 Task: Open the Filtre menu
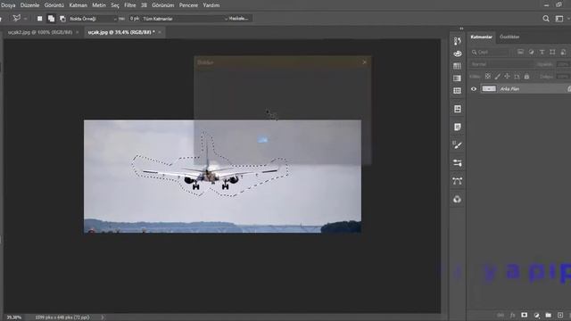130,5
